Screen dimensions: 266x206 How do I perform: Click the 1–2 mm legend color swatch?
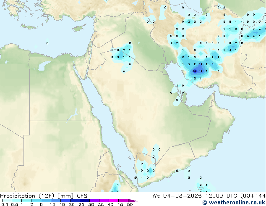coord(26,201)
